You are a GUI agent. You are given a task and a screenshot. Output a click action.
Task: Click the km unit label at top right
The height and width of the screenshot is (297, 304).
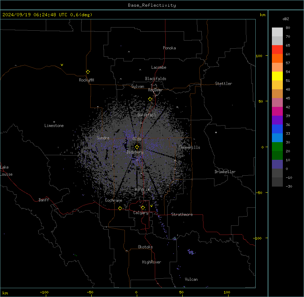pyautogui.click(x=263, y=15)
